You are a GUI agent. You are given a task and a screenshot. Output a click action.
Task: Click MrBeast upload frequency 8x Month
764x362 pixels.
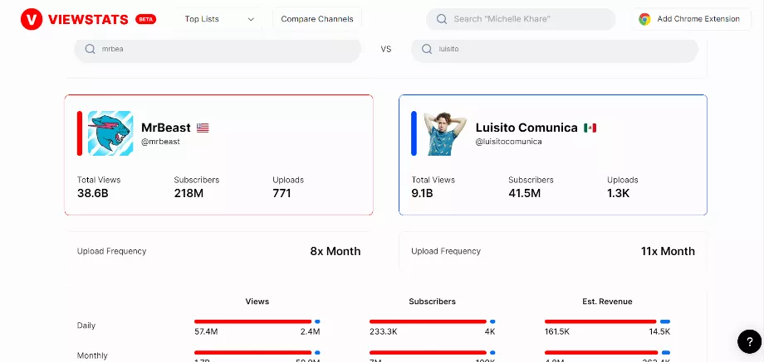(335, 251)
